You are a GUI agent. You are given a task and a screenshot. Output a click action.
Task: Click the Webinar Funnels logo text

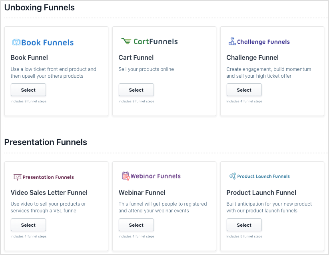click(156, 176)
